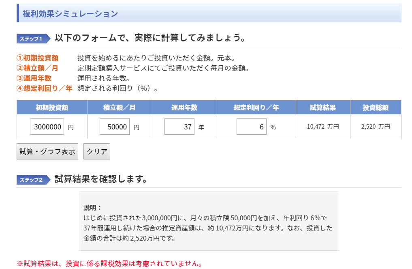Focus the 想定利回り input showing 6
This screenshot has width=412, height=269.
coord(252,127)
